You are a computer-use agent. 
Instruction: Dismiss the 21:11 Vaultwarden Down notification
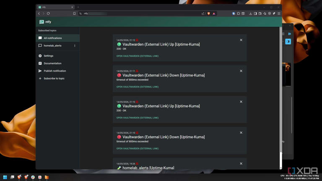(241, 71)
